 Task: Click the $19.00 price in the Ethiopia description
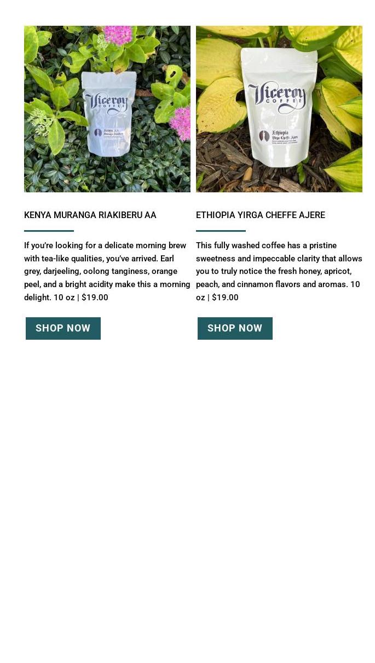225,298
